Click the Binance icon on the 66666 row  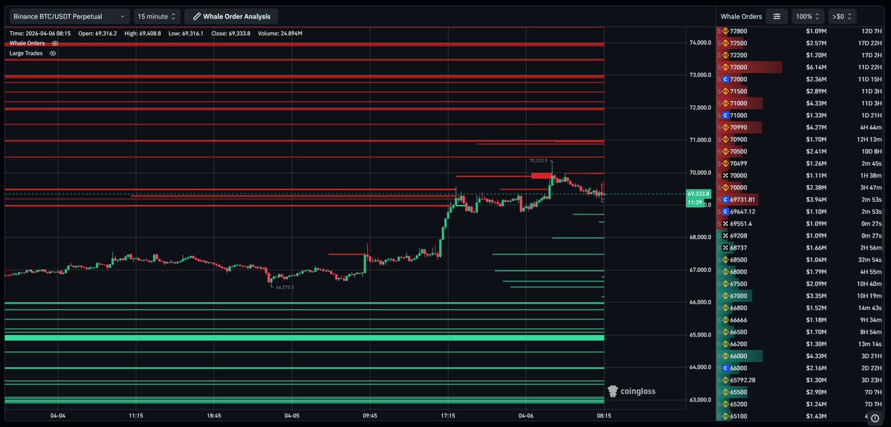725,320
